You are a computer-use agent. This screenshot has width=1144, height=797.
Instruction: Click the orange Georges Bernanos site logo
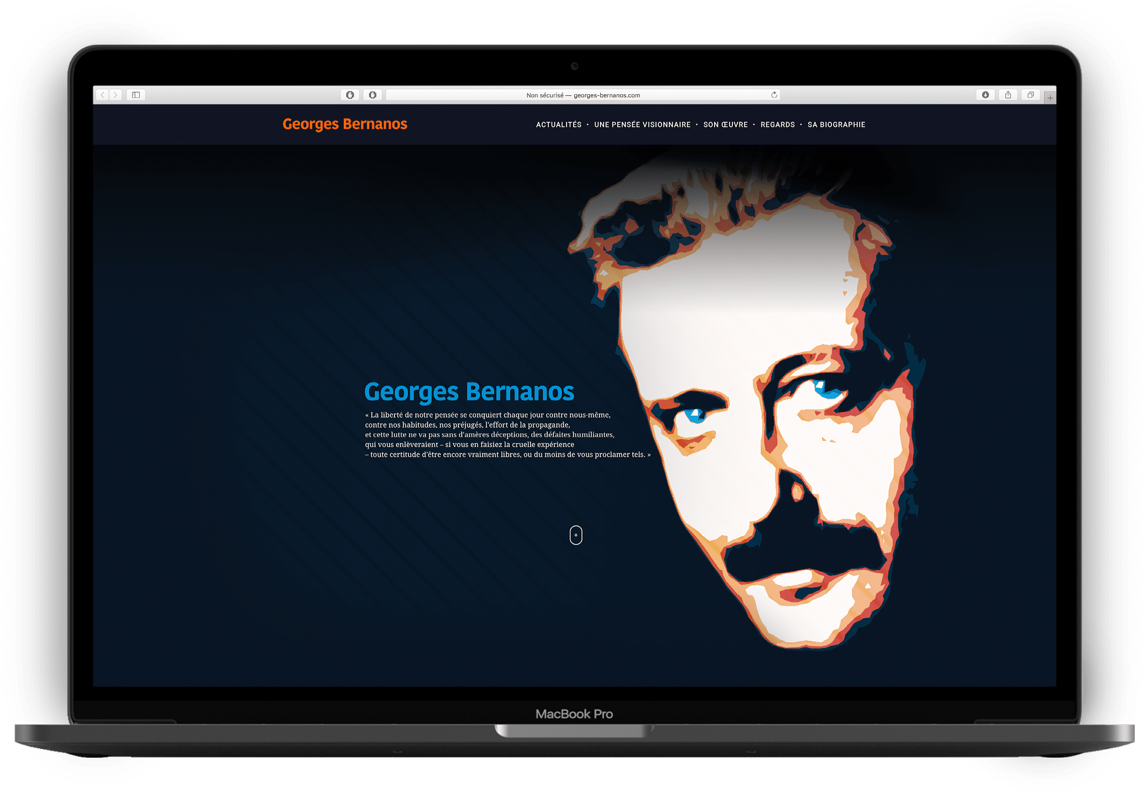click(x=345, y=124)
